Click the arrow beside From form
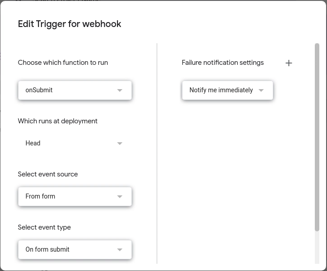 coord(120,196)
